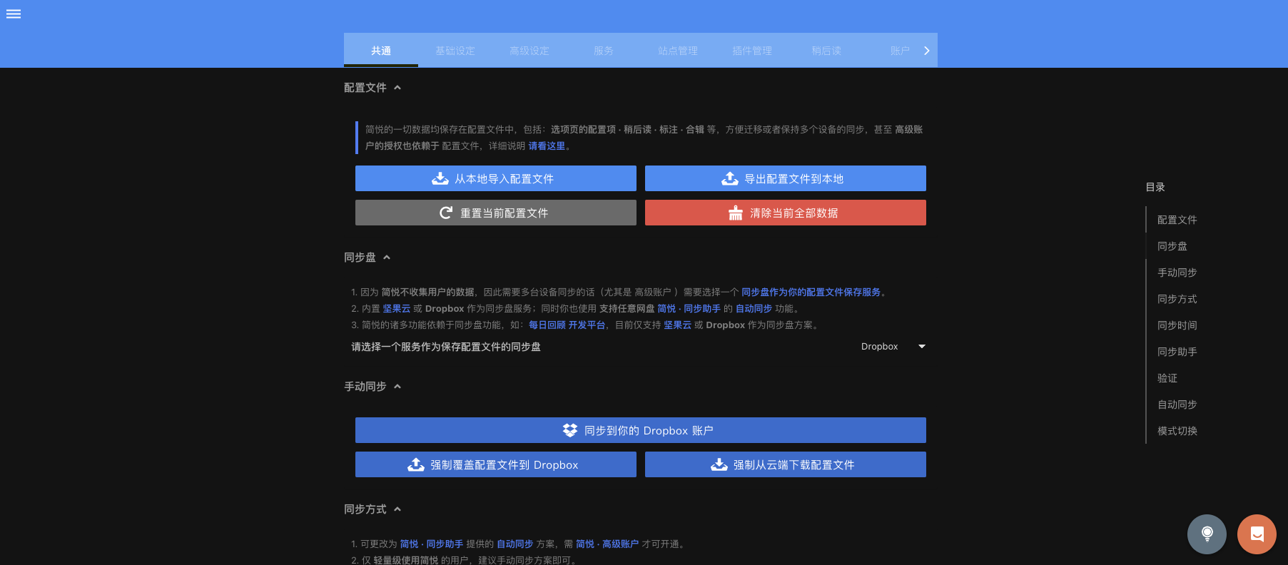Jump to 同步时间 in the table of contents

[1177, 325]
